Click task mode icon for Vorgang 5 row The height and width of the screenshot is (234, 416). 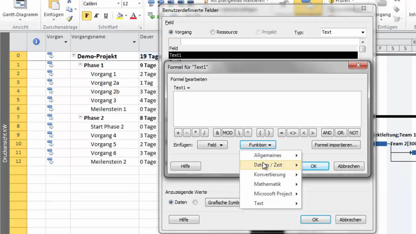click(50, 144)
